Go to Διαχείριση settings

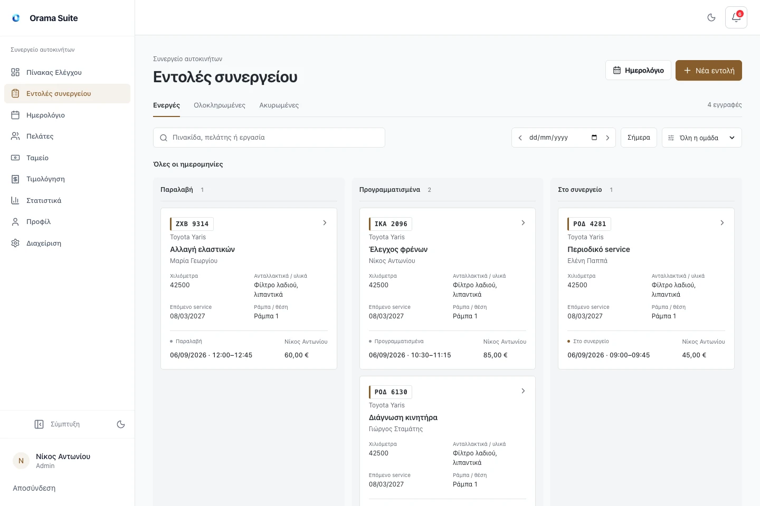click(x=67, y=243)
